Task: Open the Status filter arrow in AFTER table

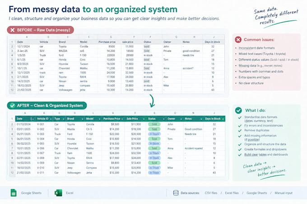Action: coord(164,119)
